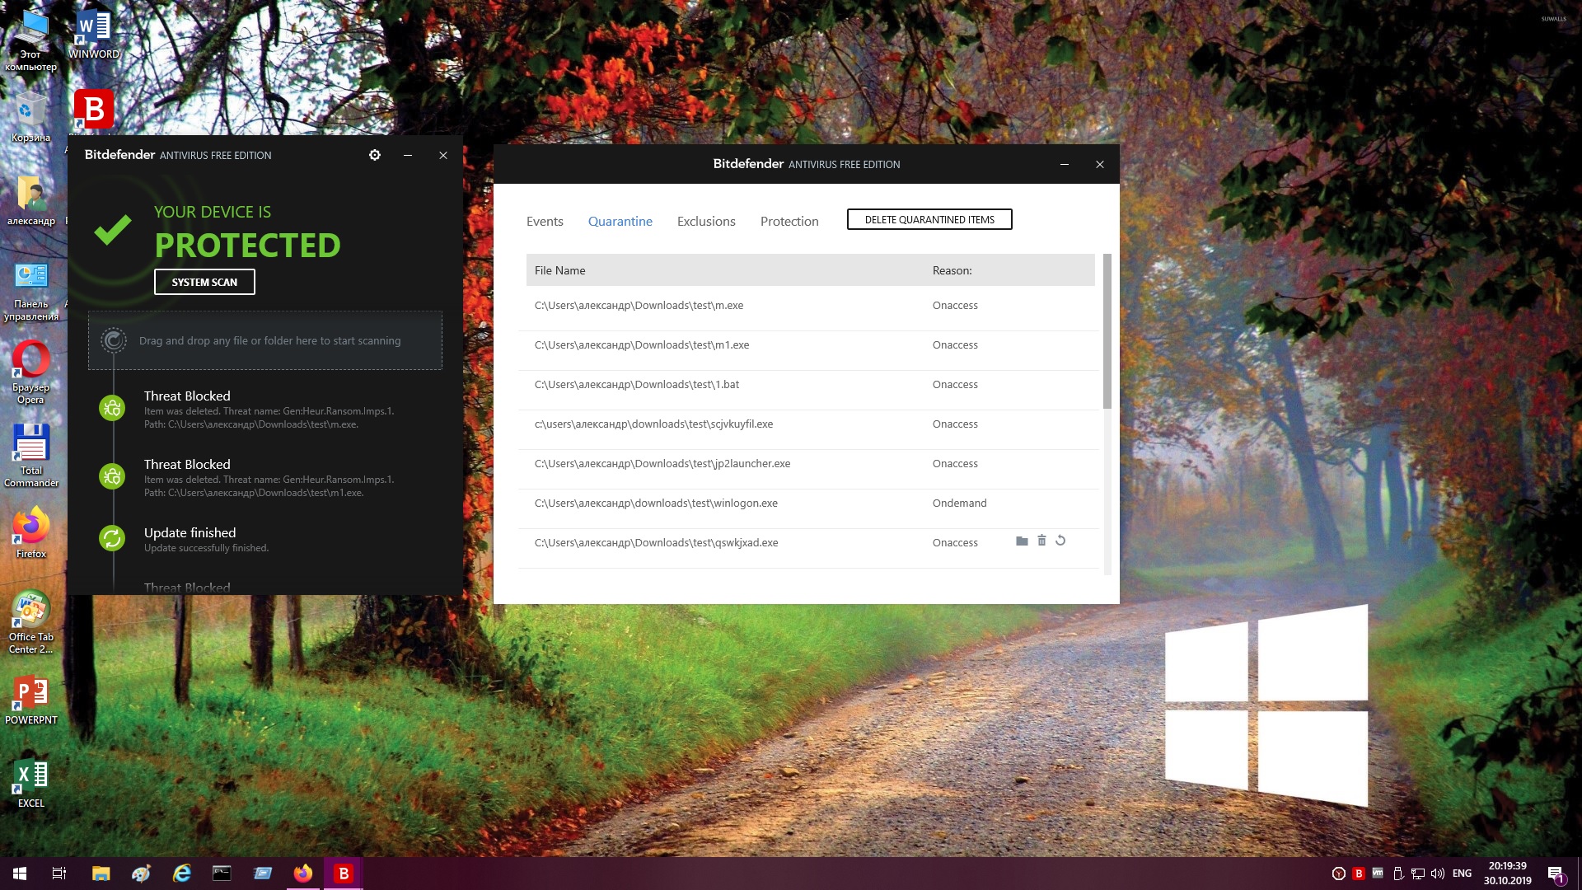Open Firefox from the taskbar
Screen dimensions: 1582x890
[303, 874]
